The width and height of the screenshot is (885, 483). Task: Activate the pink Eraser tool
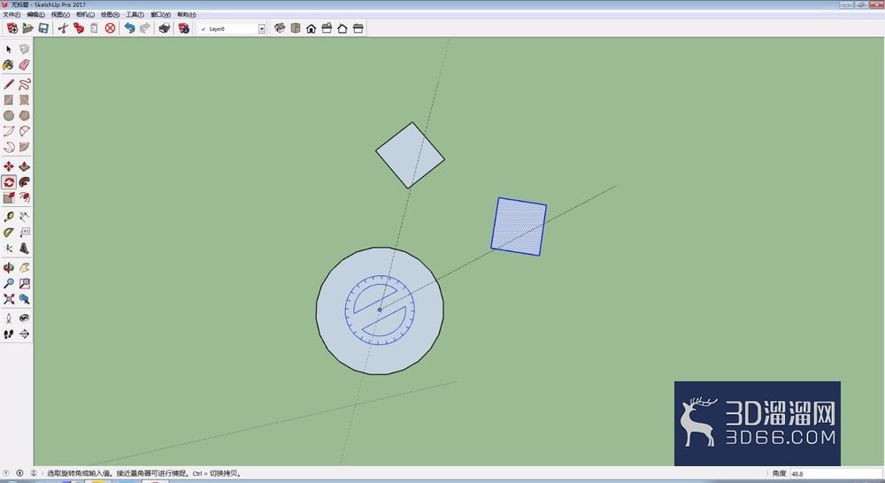[x=24, y=65]
